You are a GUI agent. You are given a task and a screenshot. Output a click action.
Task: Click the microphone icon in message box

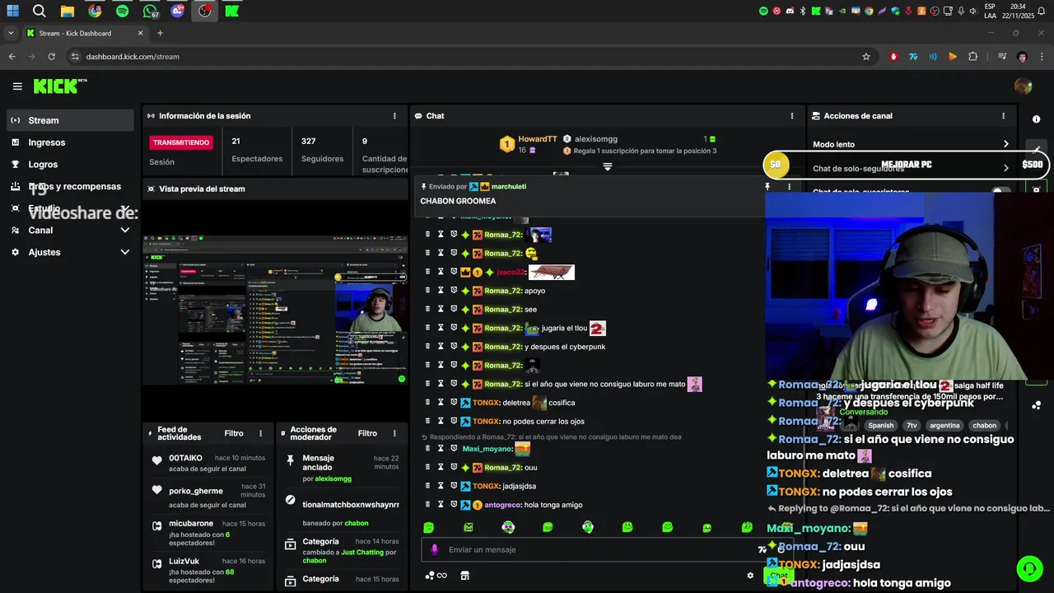435,549
